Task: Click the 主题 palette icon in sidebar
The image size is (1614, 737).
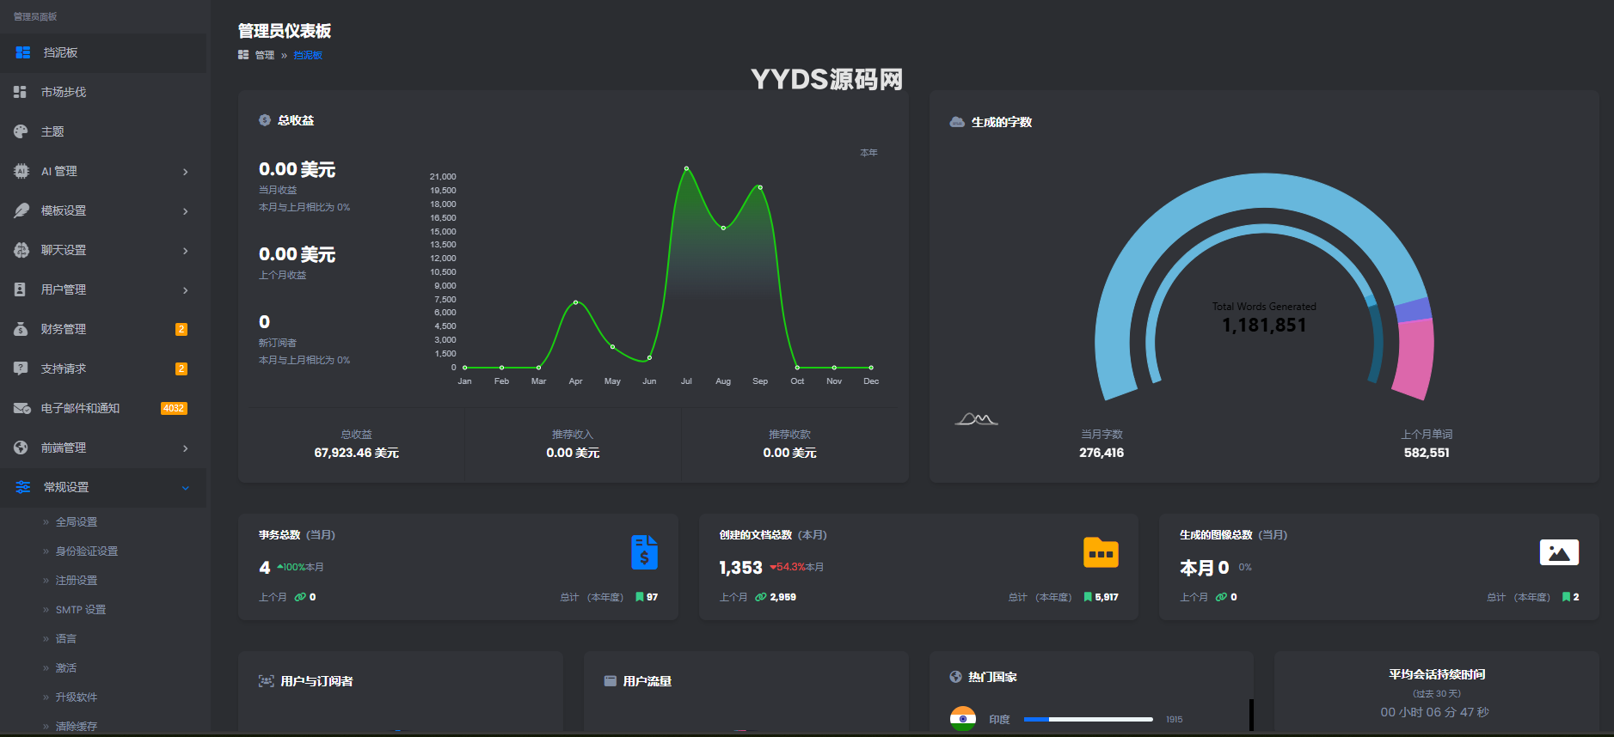Action: click(x=21, y=131)
